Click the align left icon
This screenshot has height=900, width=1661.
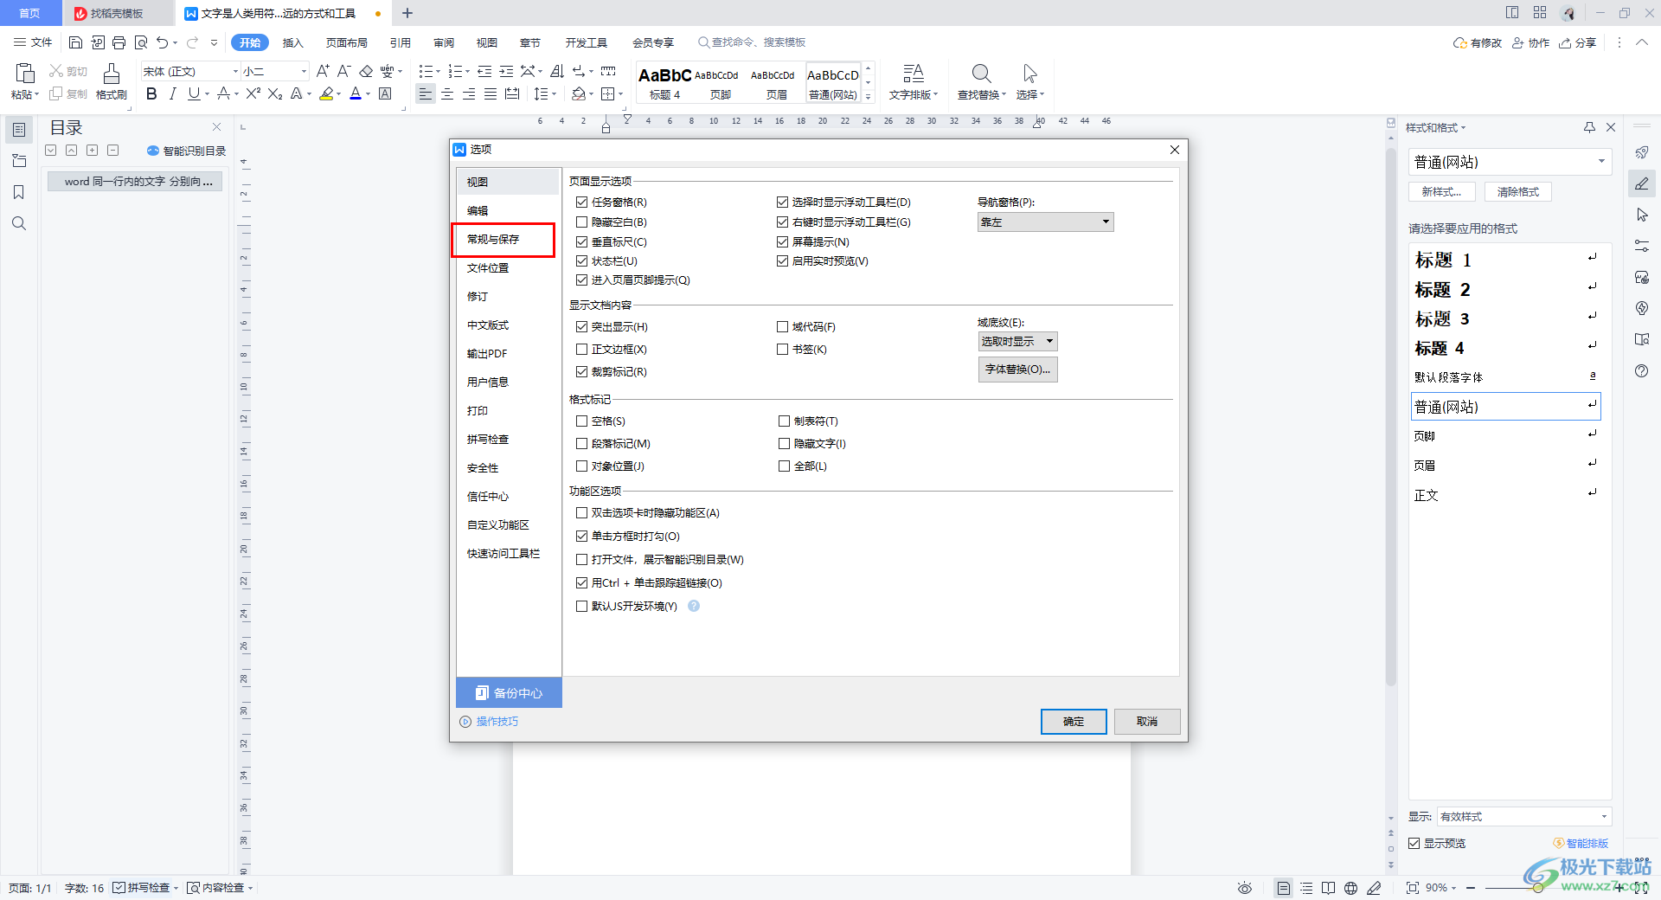[425, 94]
